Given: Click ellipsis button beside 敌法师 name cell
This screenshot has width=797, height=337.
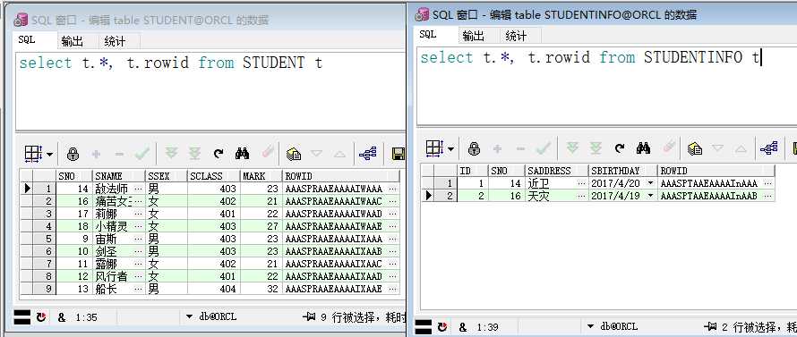Looking at the screenshot, I should coord(138,189).
